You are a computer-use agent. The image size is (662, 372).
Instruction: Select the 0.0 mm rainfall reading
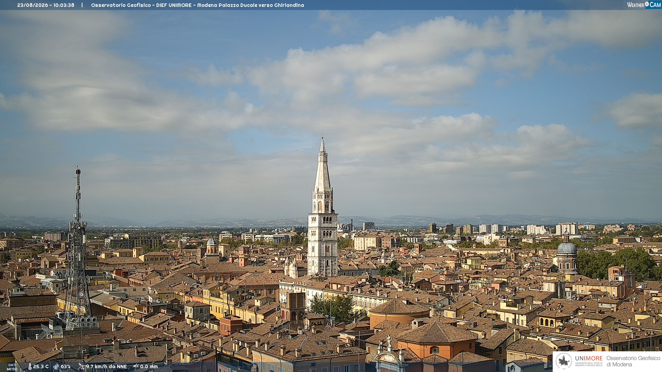tap(149, 366)
